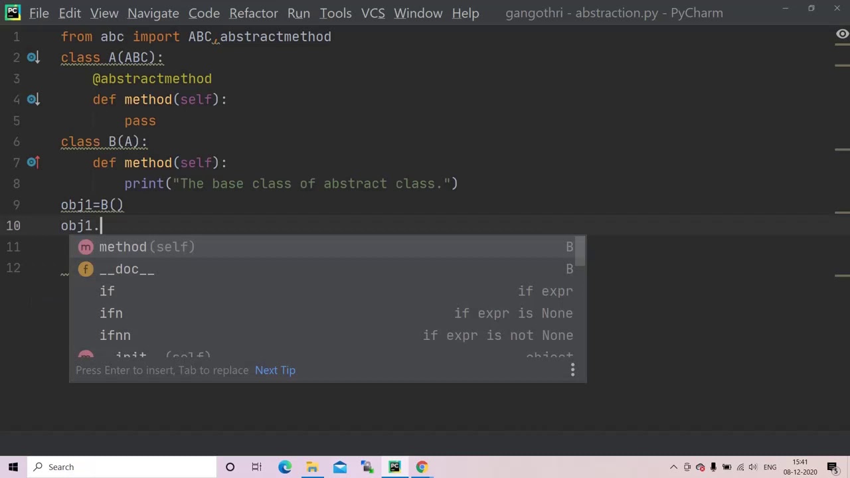Click the Meet Now camera tray icon

687,467
